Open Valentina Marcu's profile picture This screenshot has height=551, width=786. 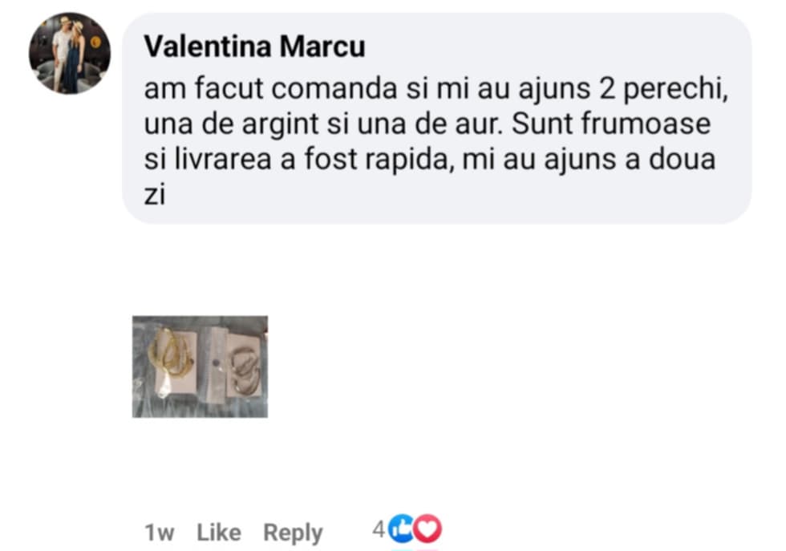point(70,54)
